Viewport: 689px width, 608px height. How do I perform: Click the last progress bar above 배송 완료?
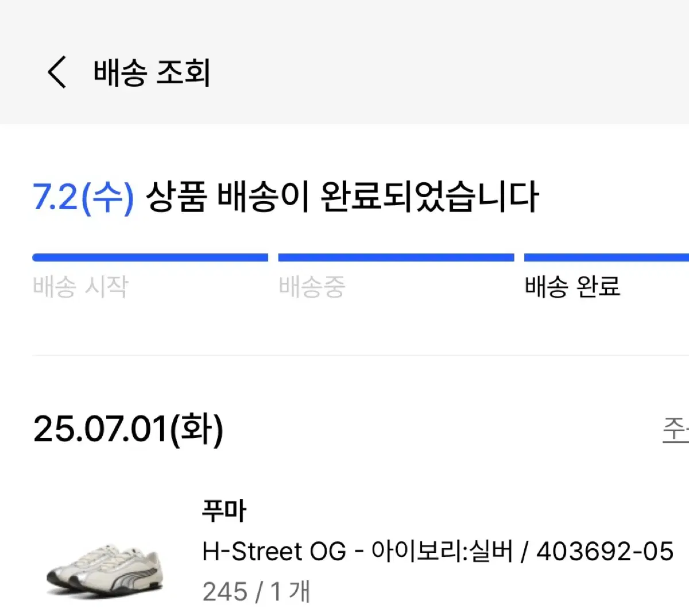point(606,257)
